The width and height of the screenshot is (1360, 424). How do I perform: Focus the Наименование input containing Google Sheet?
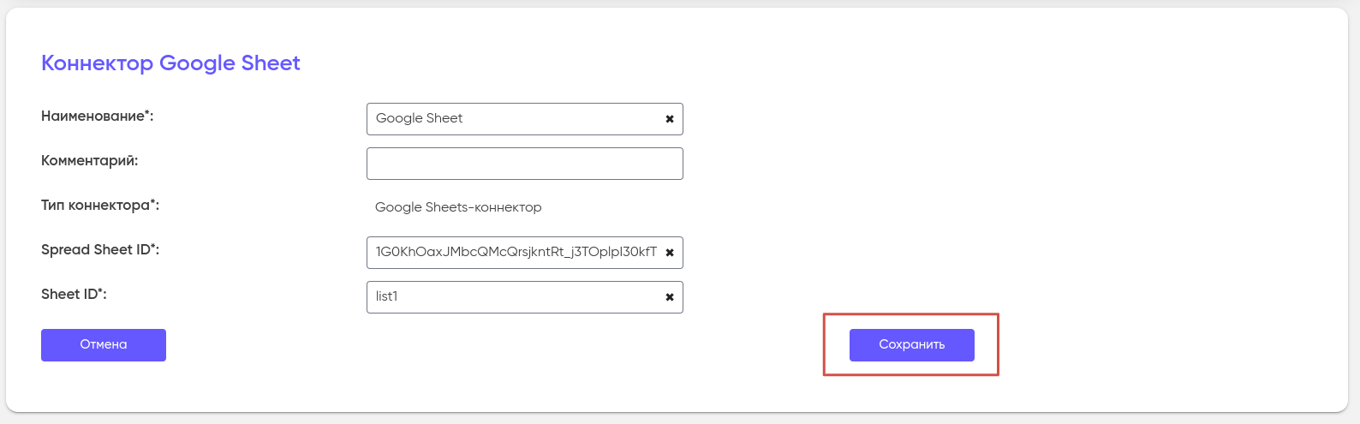(x=514, y=119)
